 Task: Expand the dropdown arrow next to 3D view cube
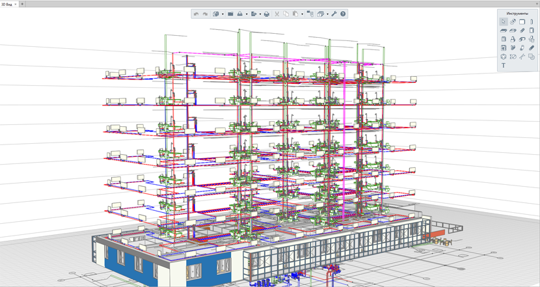(223, 14)
